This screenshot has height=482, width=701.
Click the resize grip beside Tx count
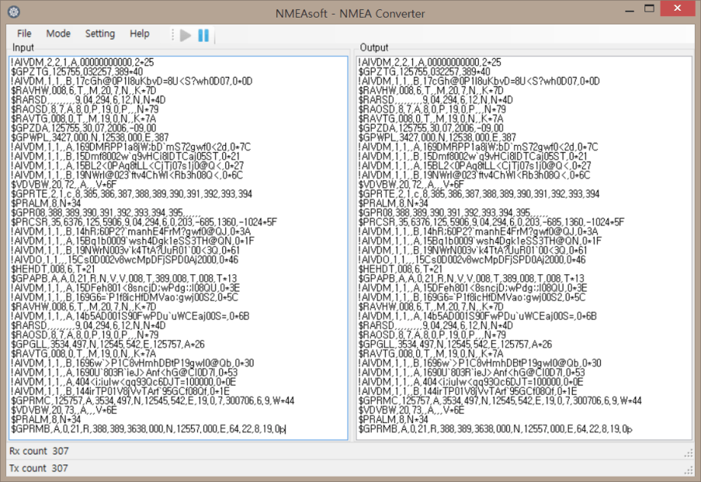pyautogui.click(x=689, y=471)
